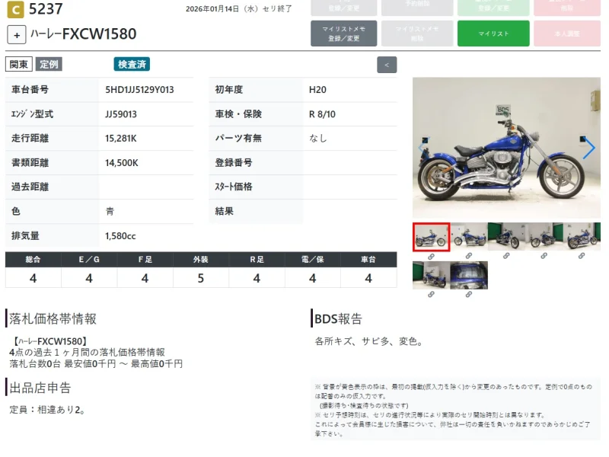Image resolution: width=609 pixels, height=457 pixels.
Task: Click the 外装 score value 5
Action: (x=201, y=278)
